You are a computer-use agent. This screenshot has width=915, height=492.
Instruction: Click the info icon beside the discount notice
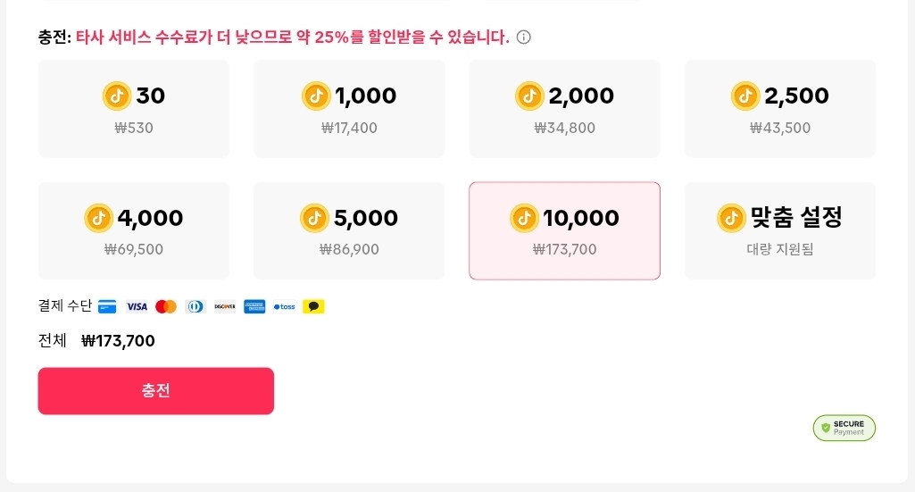[x=524, y=38]
